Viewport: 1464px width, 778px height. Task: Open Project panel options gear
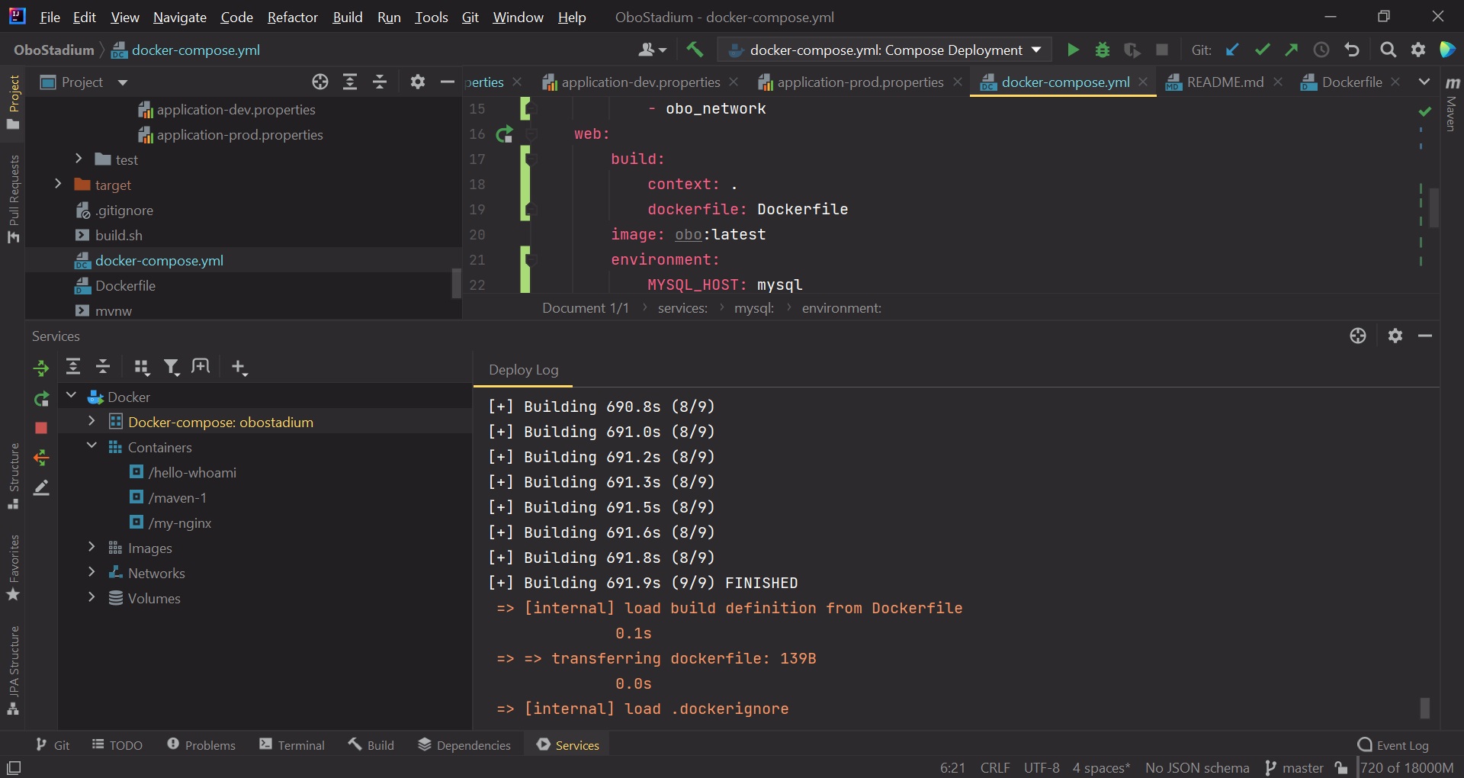pyautogui.click(x=417, y=82)
